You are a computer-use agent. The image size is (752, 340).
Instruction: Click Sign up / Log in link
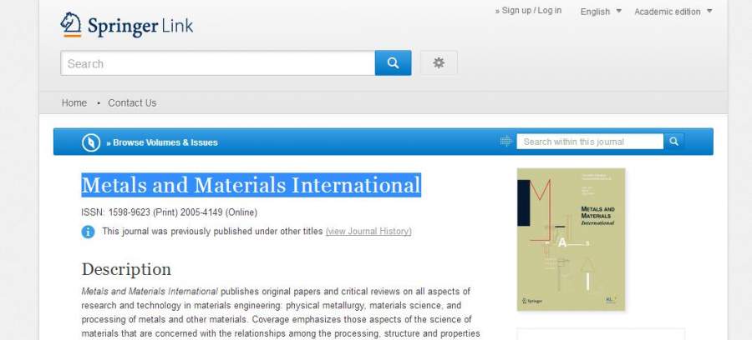pyautogui.click(x=528, y=11)
